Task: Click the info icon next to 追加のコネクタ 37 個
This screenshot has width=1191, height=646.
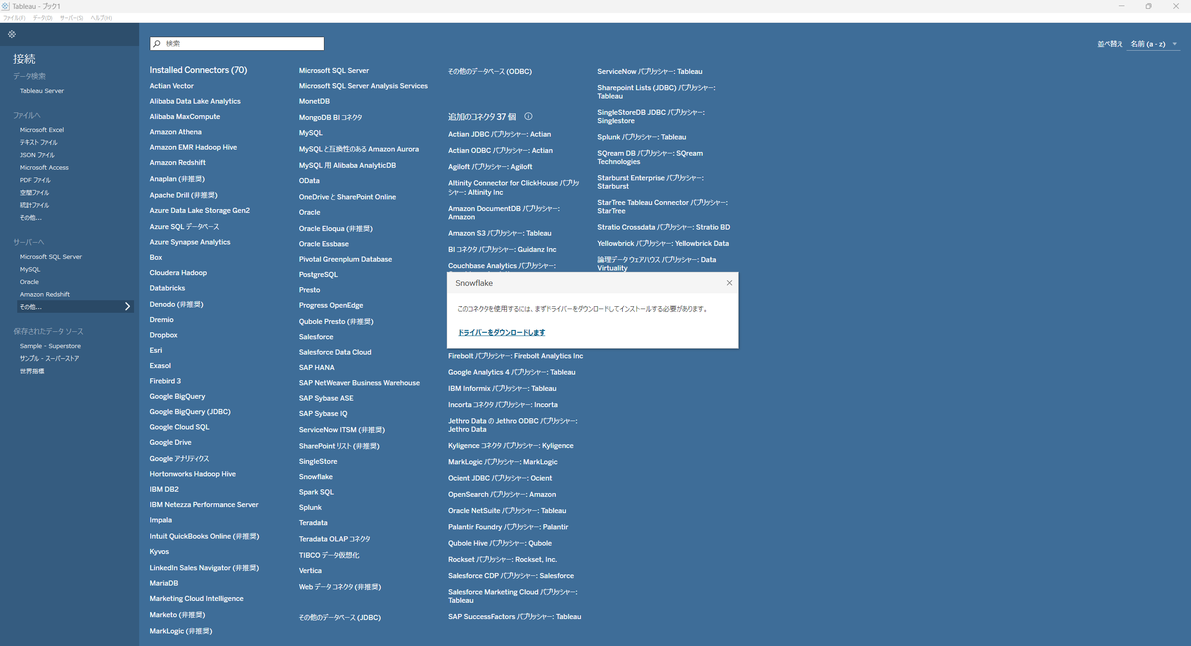Action: (x=528, y=117)
